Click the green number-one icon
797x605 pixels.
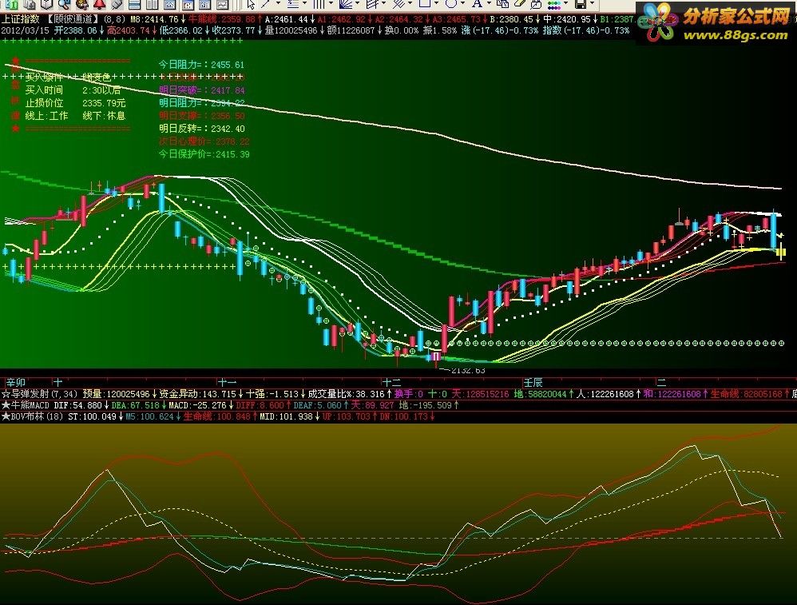tap(11, 5)
